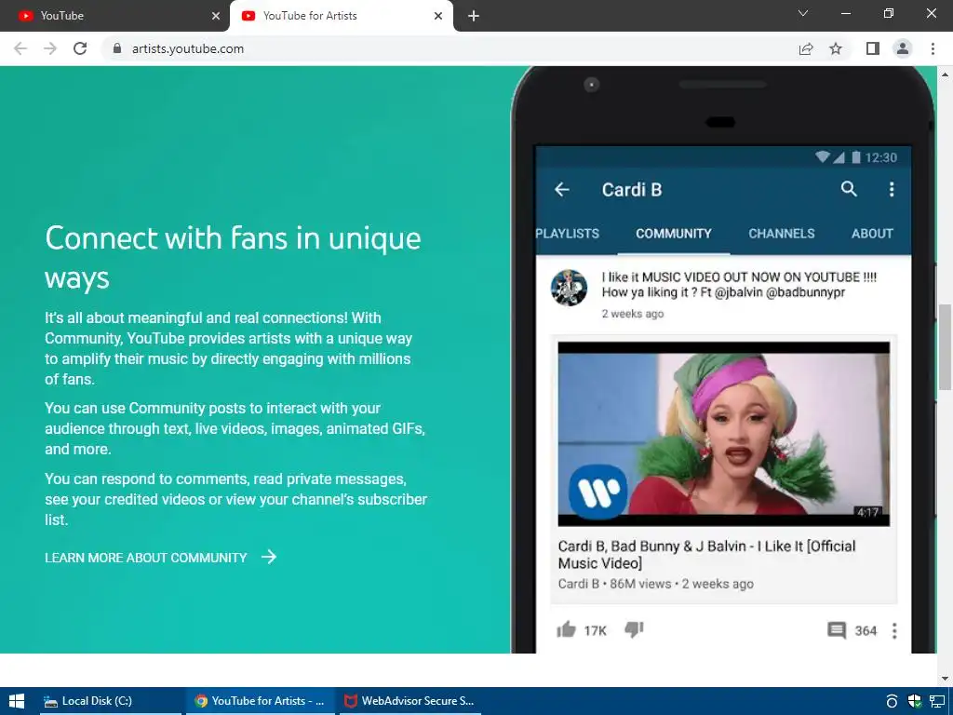The height and width of the screenshot is (715, 953).
Task: Click the '2 weeks ago' post timestamp
Action: coord(632,314)
